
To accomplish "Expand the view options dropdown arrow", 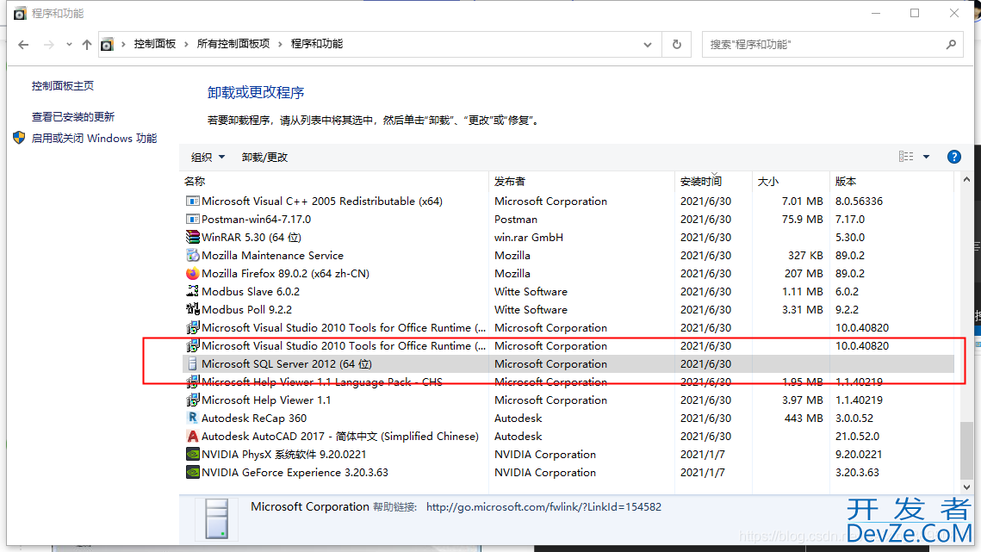I will pyautogui.click(x=926, y=157).
